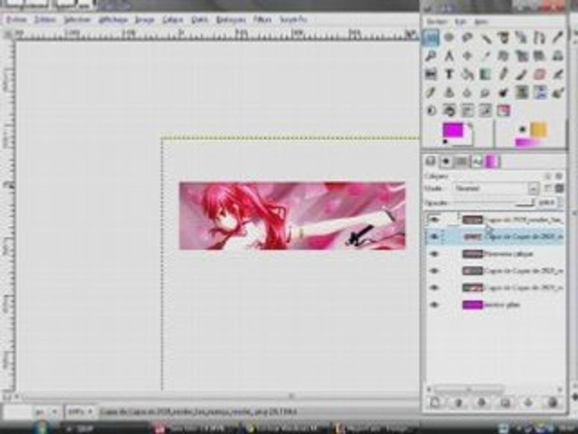Raise the layer with the up arrow button
Viewport: 578px width, 434px height.
[459, 402]
